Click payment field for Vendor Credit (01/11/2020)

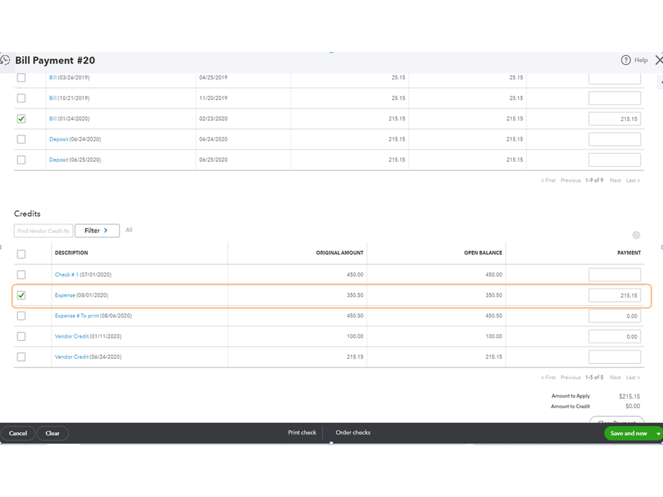tap(615, 336)
